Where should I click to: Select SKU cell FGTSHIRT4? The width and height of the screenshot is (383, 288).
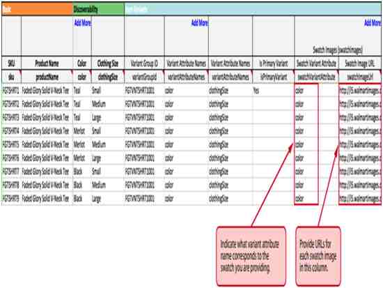[x=11, y=131]
